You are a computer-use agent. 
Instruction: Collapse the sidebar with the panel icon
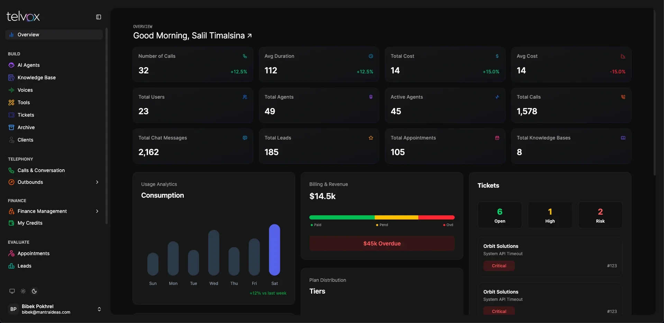99,17
